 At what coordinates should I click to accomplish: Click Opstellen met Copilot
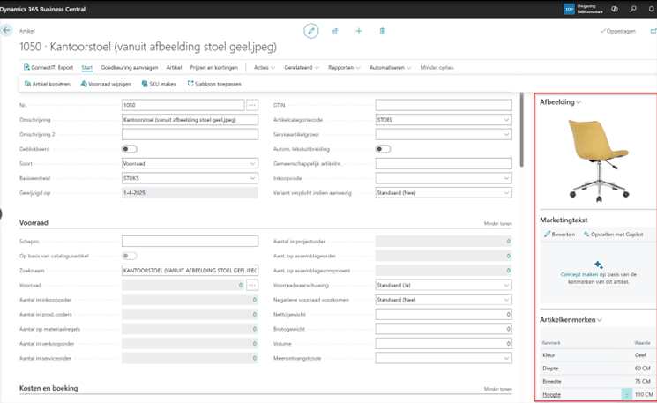click(x=614, y=235)
